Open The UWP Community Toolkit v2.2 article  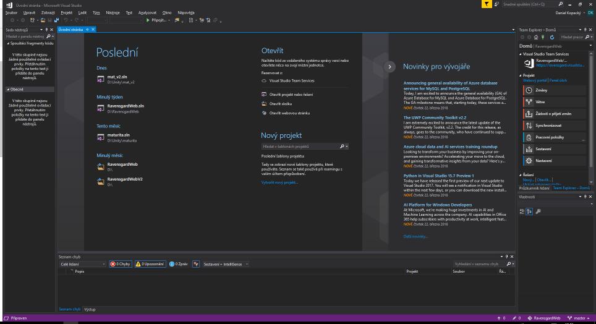pos(435,118)
